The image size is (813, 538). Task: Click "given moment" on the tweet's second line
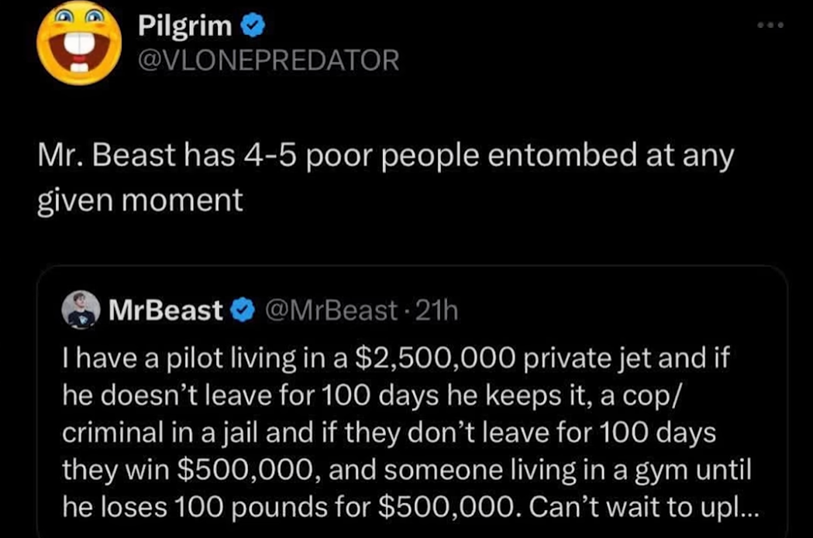point(141,200)
